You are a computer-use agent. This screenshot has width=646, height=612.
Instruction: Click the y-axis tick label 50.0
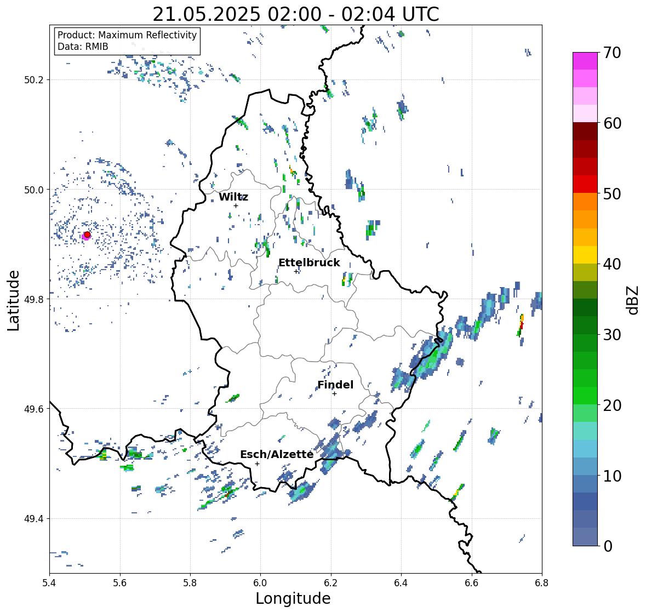(33, 190)
